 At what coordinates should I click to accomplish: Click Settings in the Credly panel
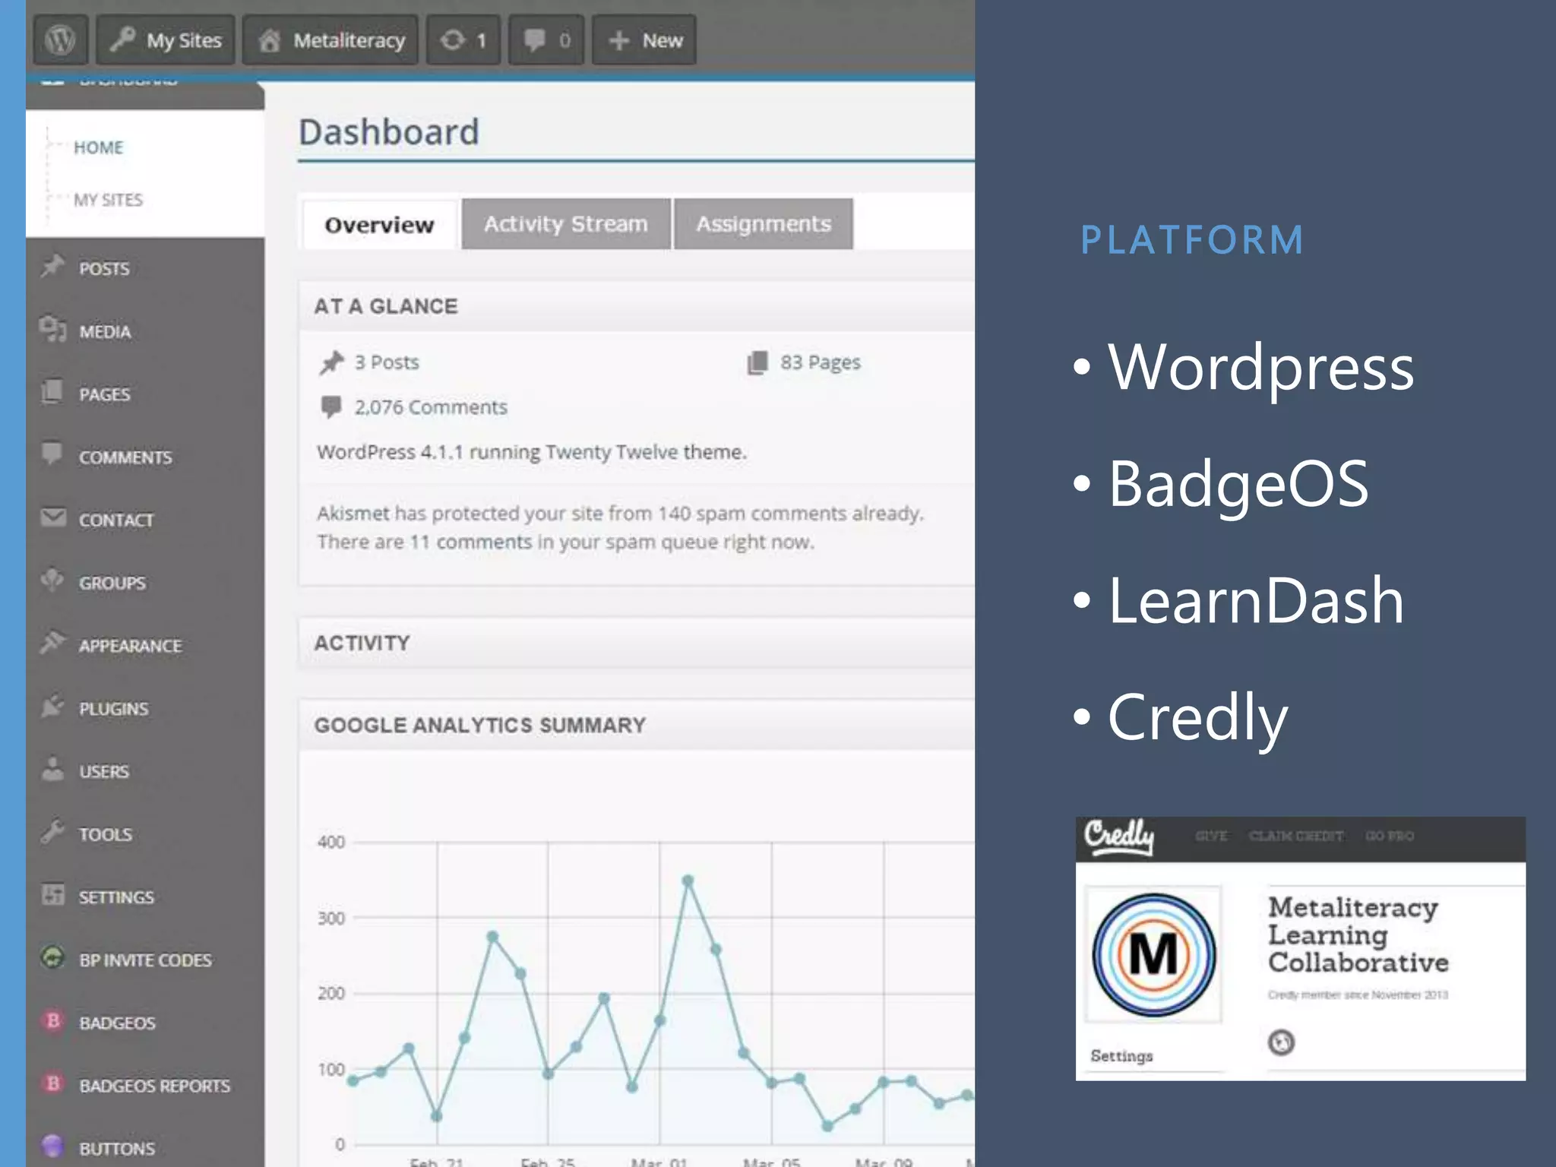1121,1055
